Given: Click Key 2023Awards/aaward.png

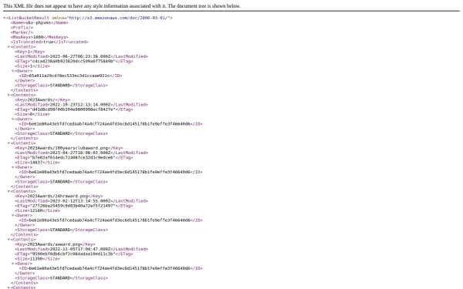Looking at the screenshot, I should [54, 244].
